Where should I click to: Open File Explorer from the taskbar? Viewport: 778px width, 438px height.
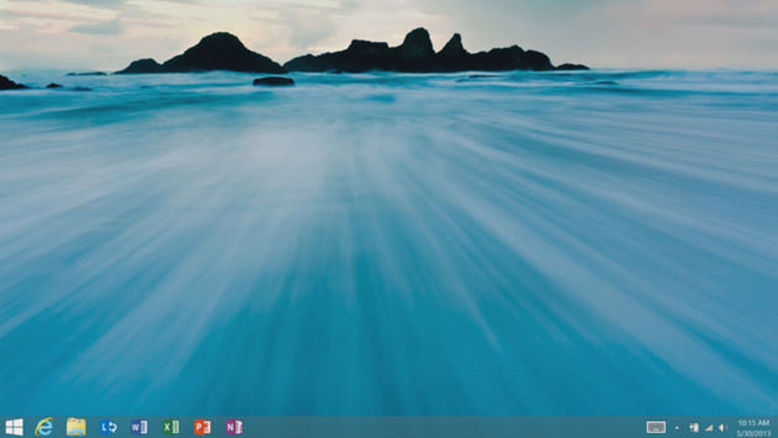coord(76,427)
